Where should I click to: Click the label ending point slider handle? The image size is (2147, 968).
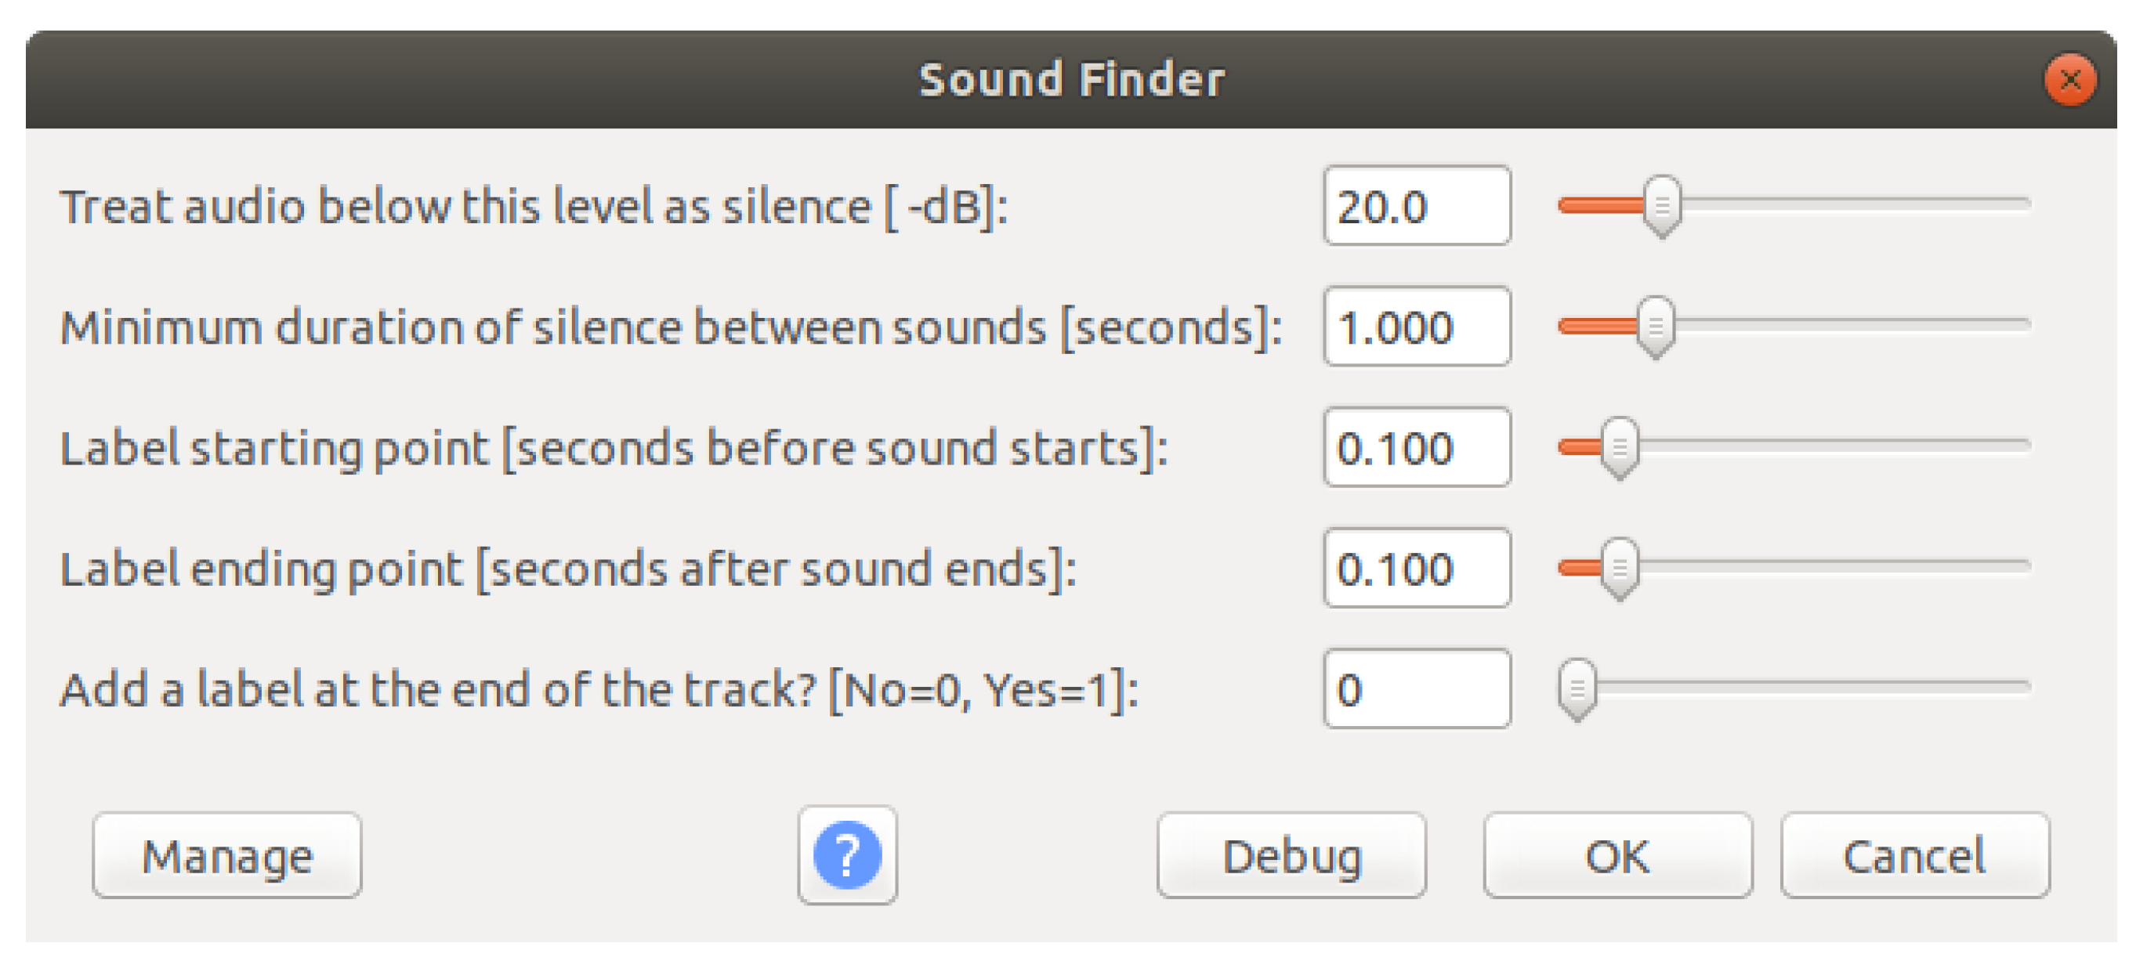click(x=1620, y=568)
